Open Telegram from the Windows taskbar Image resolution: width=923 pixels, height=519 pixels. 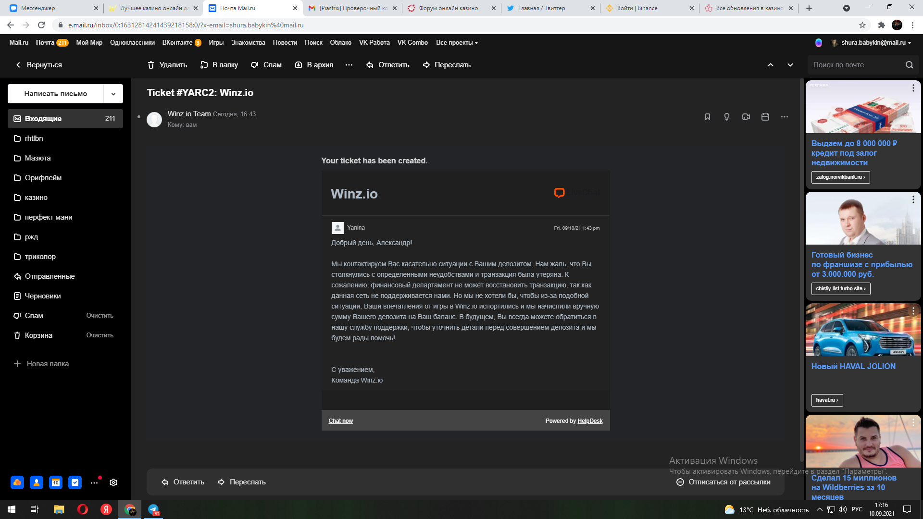click(x=153, y=509)
